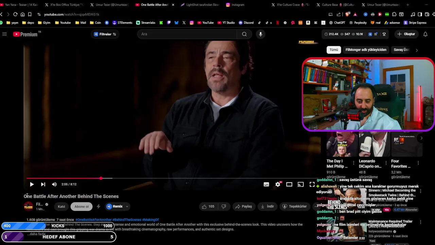This screenshot has height=245, width=435.
Task: Start voice search with microphone
Action: pyautogui.click(x=261, y=34)
